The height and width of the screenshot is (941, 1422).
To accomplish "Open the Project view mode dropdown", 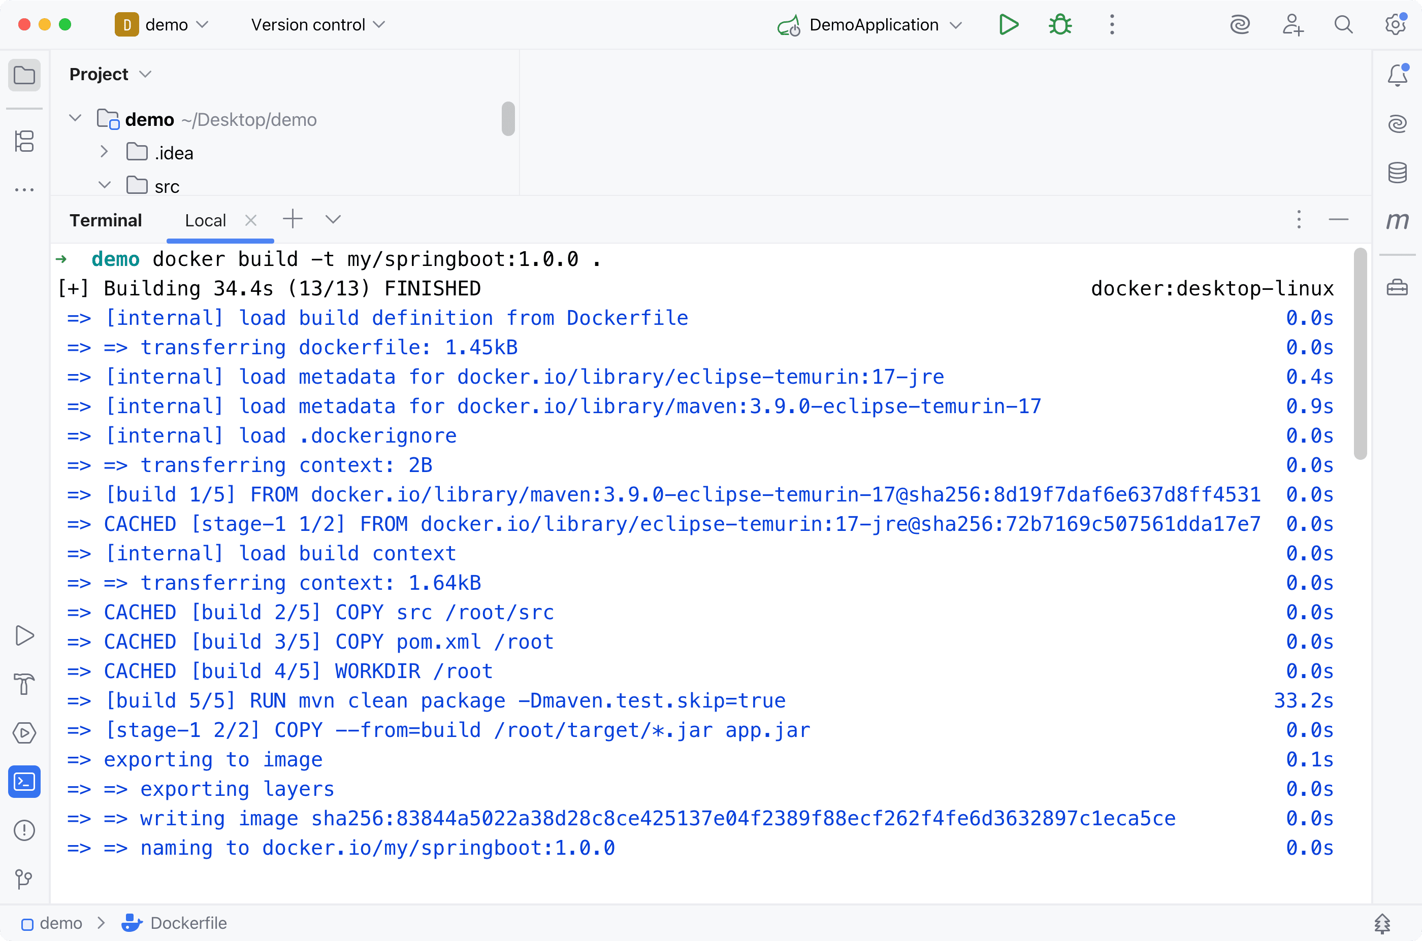I will [111, 75].
